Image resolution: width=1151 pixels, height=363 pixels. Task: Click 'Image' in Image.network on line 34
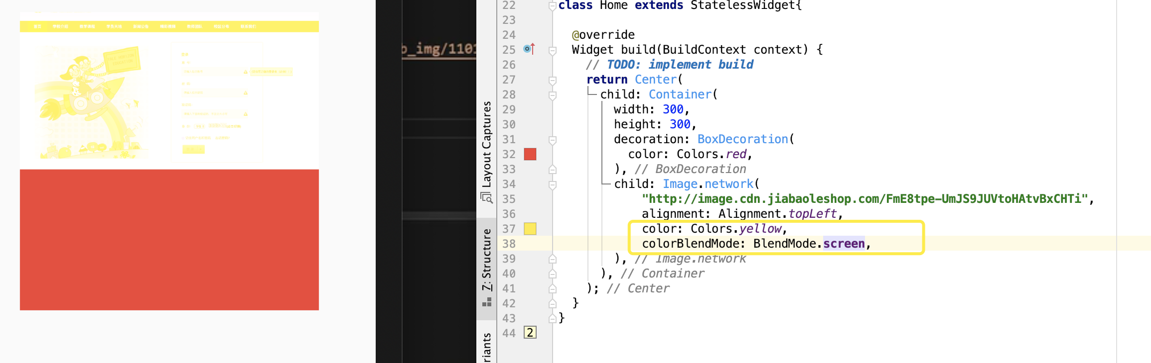[680, 184]
